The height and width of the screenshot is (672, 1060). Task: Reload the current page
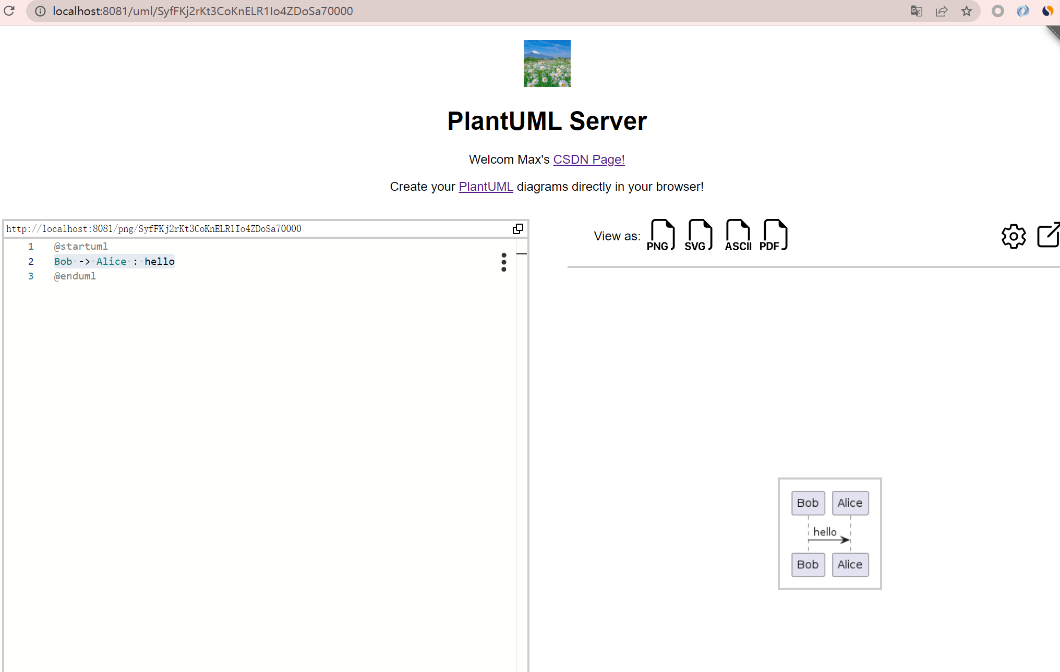[x=9, y=11]
